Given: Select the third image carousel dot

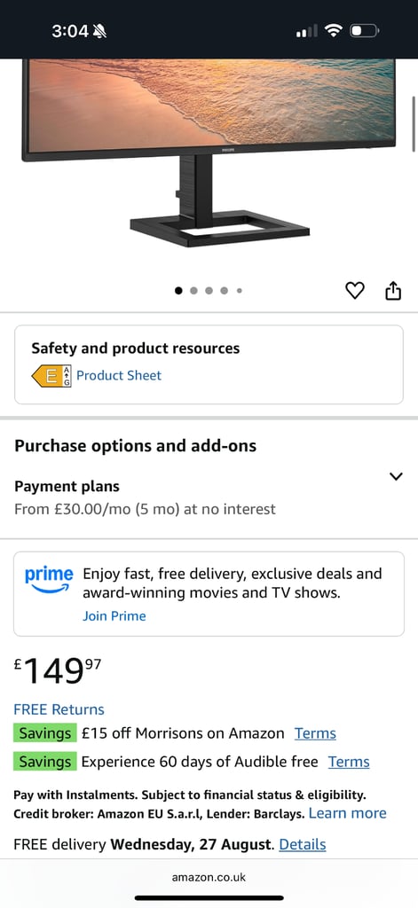Looking at the screenshot, I should (209, 291).
